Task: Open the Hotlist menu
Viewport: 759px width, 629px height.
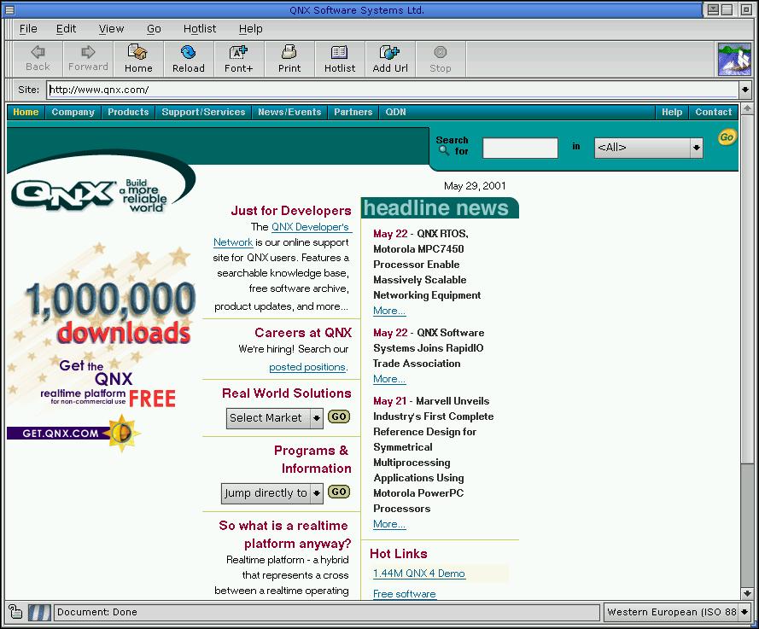Action: click(x=200, y=29)
